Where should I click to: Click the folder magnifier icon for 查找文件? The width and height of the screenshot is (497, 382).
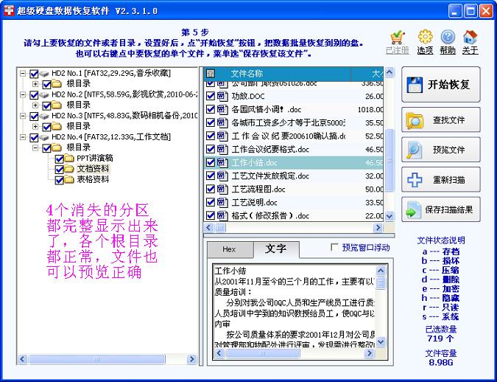(415, 121)
